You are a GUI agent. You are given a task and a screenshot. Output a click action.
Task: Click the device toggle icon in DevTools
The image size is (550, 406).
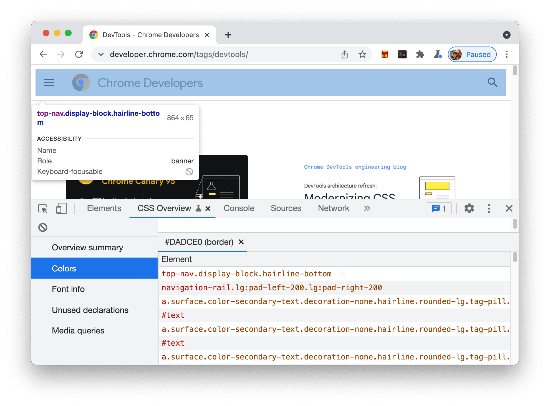61,208
